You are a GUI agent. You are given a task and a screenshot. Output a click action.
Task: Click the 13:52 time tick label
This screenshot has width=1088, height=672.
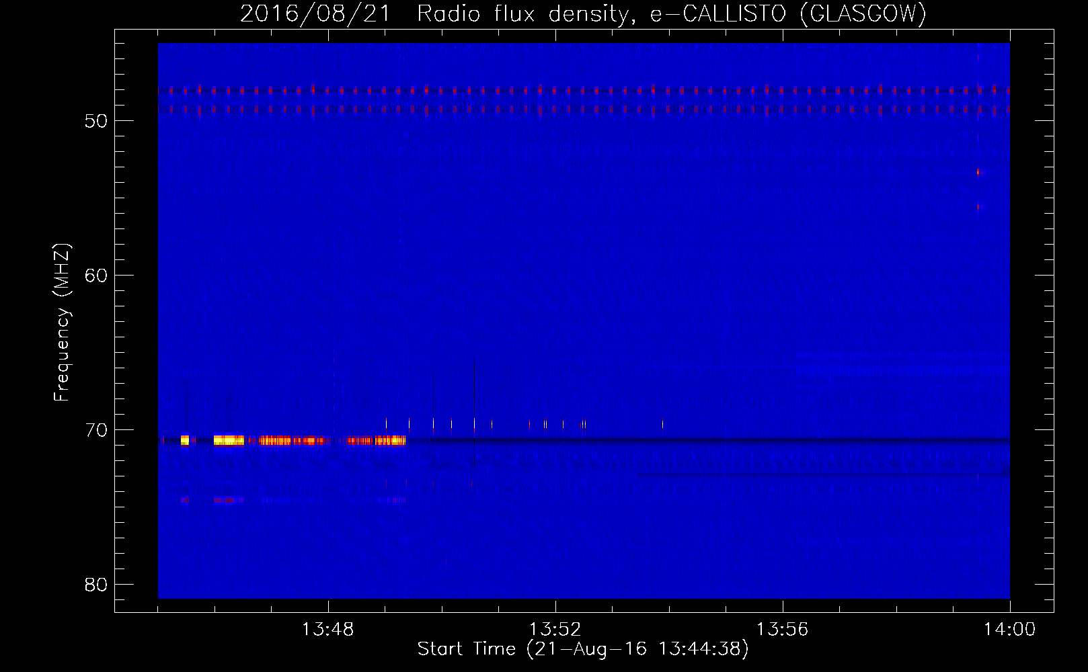pyautogui.click(x=555, y=630)
